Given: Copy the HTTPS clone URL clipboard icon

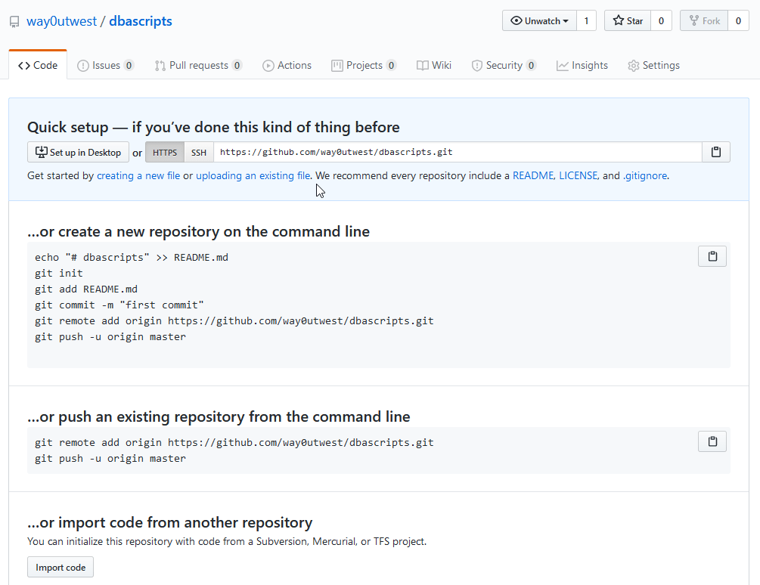Looking at the screenshot, I should point(715,152).
